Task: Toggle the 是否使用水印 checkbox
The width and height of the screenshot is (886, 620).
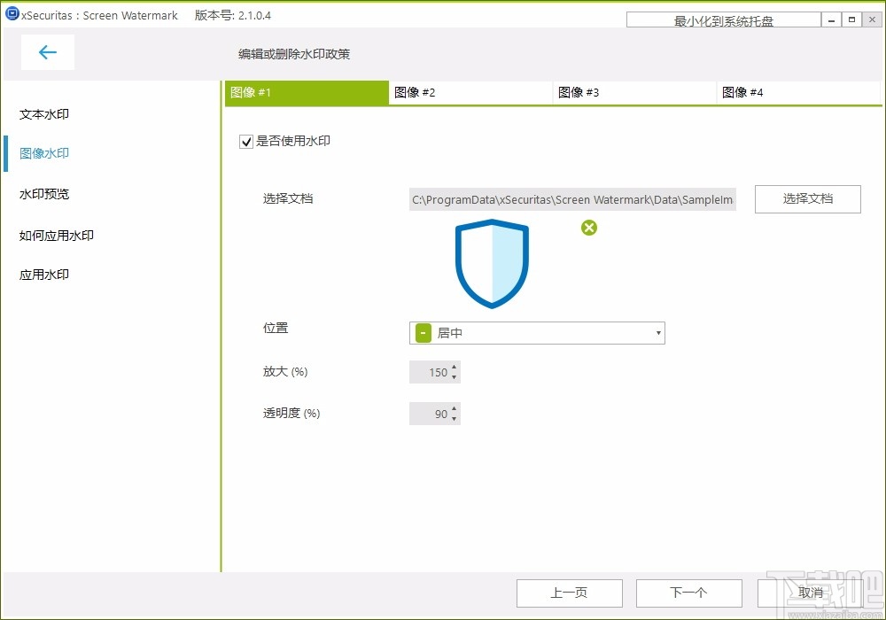Action: 246,142
